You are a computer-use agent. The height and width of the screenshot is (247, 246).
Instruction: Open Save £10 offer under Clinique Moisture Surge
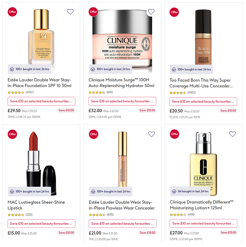point(122,101)
